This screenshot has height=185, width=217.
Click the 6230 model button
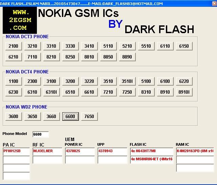click(14, 92)
